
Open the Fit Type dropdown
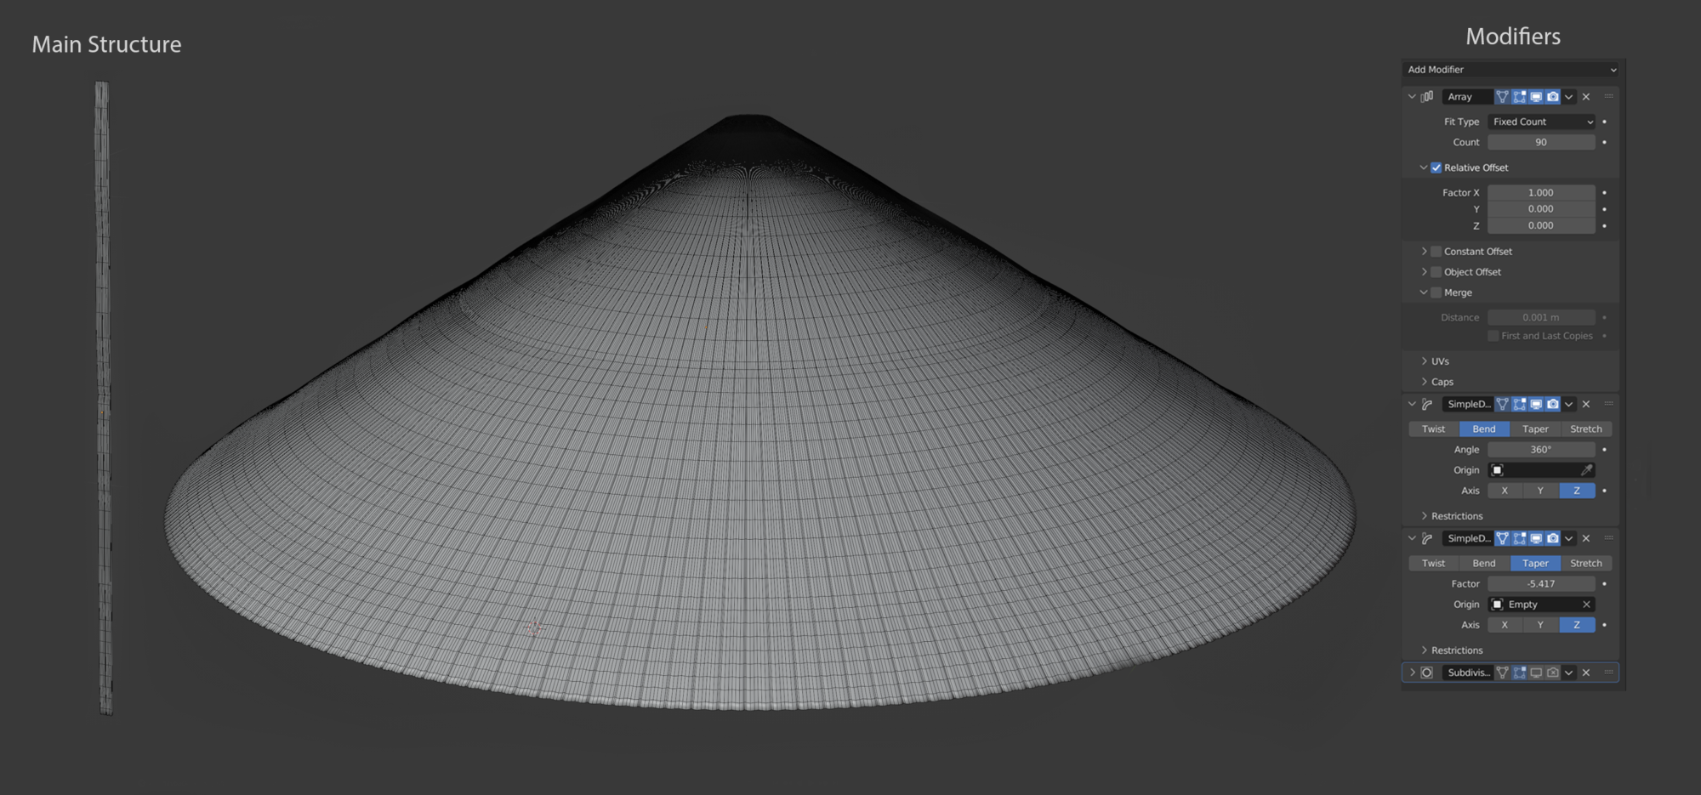[x=1541, y=122]
